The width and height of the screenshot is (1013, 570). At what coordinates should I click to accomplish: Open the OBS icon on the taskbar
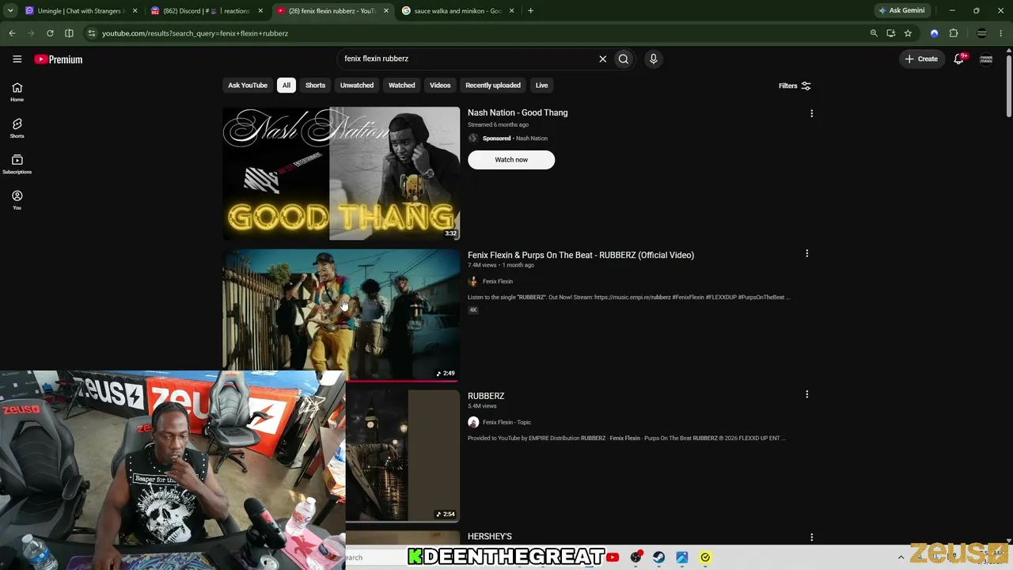point(635,557)
